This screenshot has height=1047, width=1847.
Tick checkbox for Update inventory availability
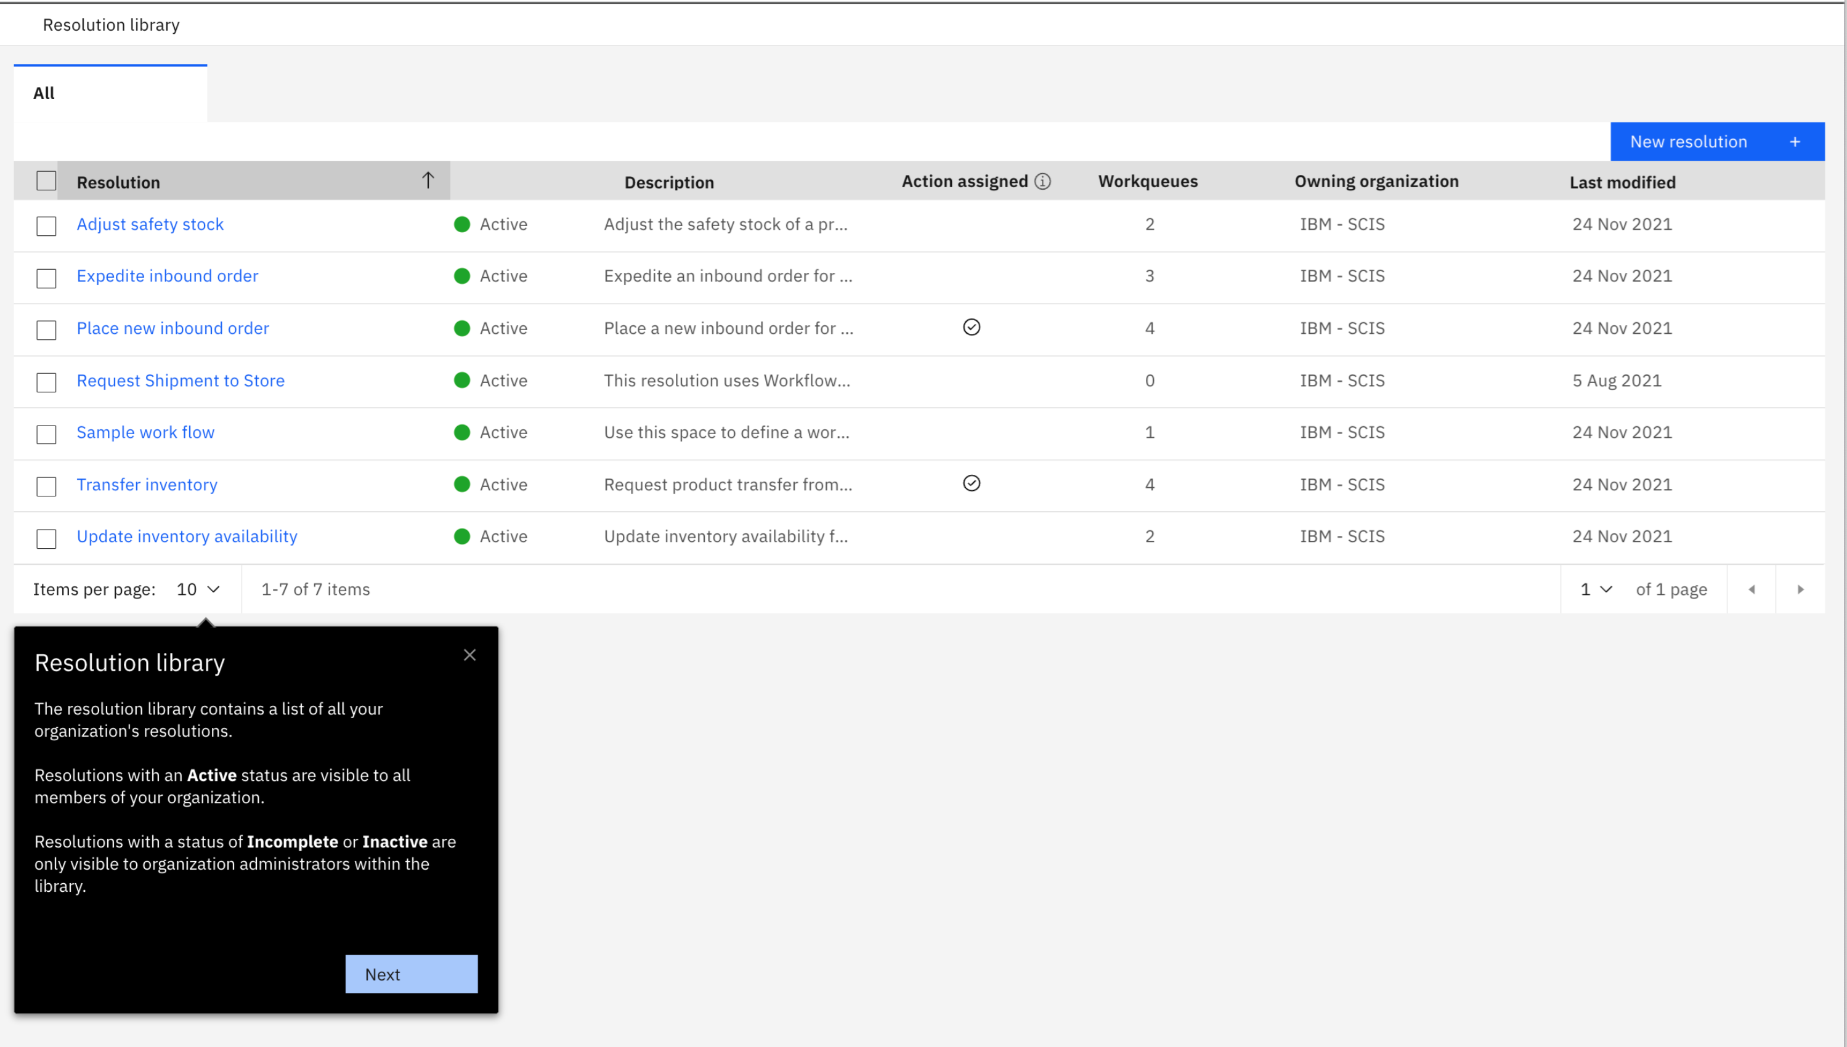46,539
